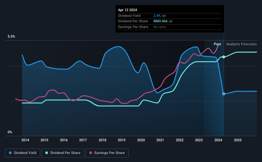Click the 2018 x-axis label
262x162 pixels.
coord(102,140)
